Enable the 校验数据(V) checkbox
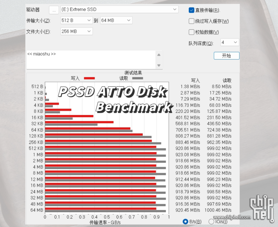 (x=191, y=32)
